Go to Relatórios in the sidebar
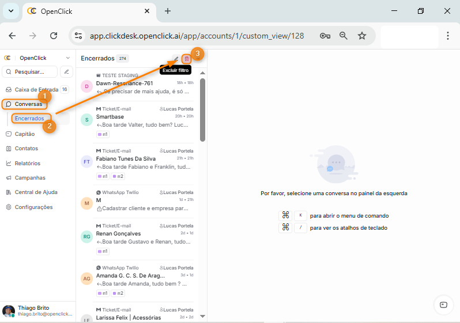This screenshot has width=460, height=323. 28,163
